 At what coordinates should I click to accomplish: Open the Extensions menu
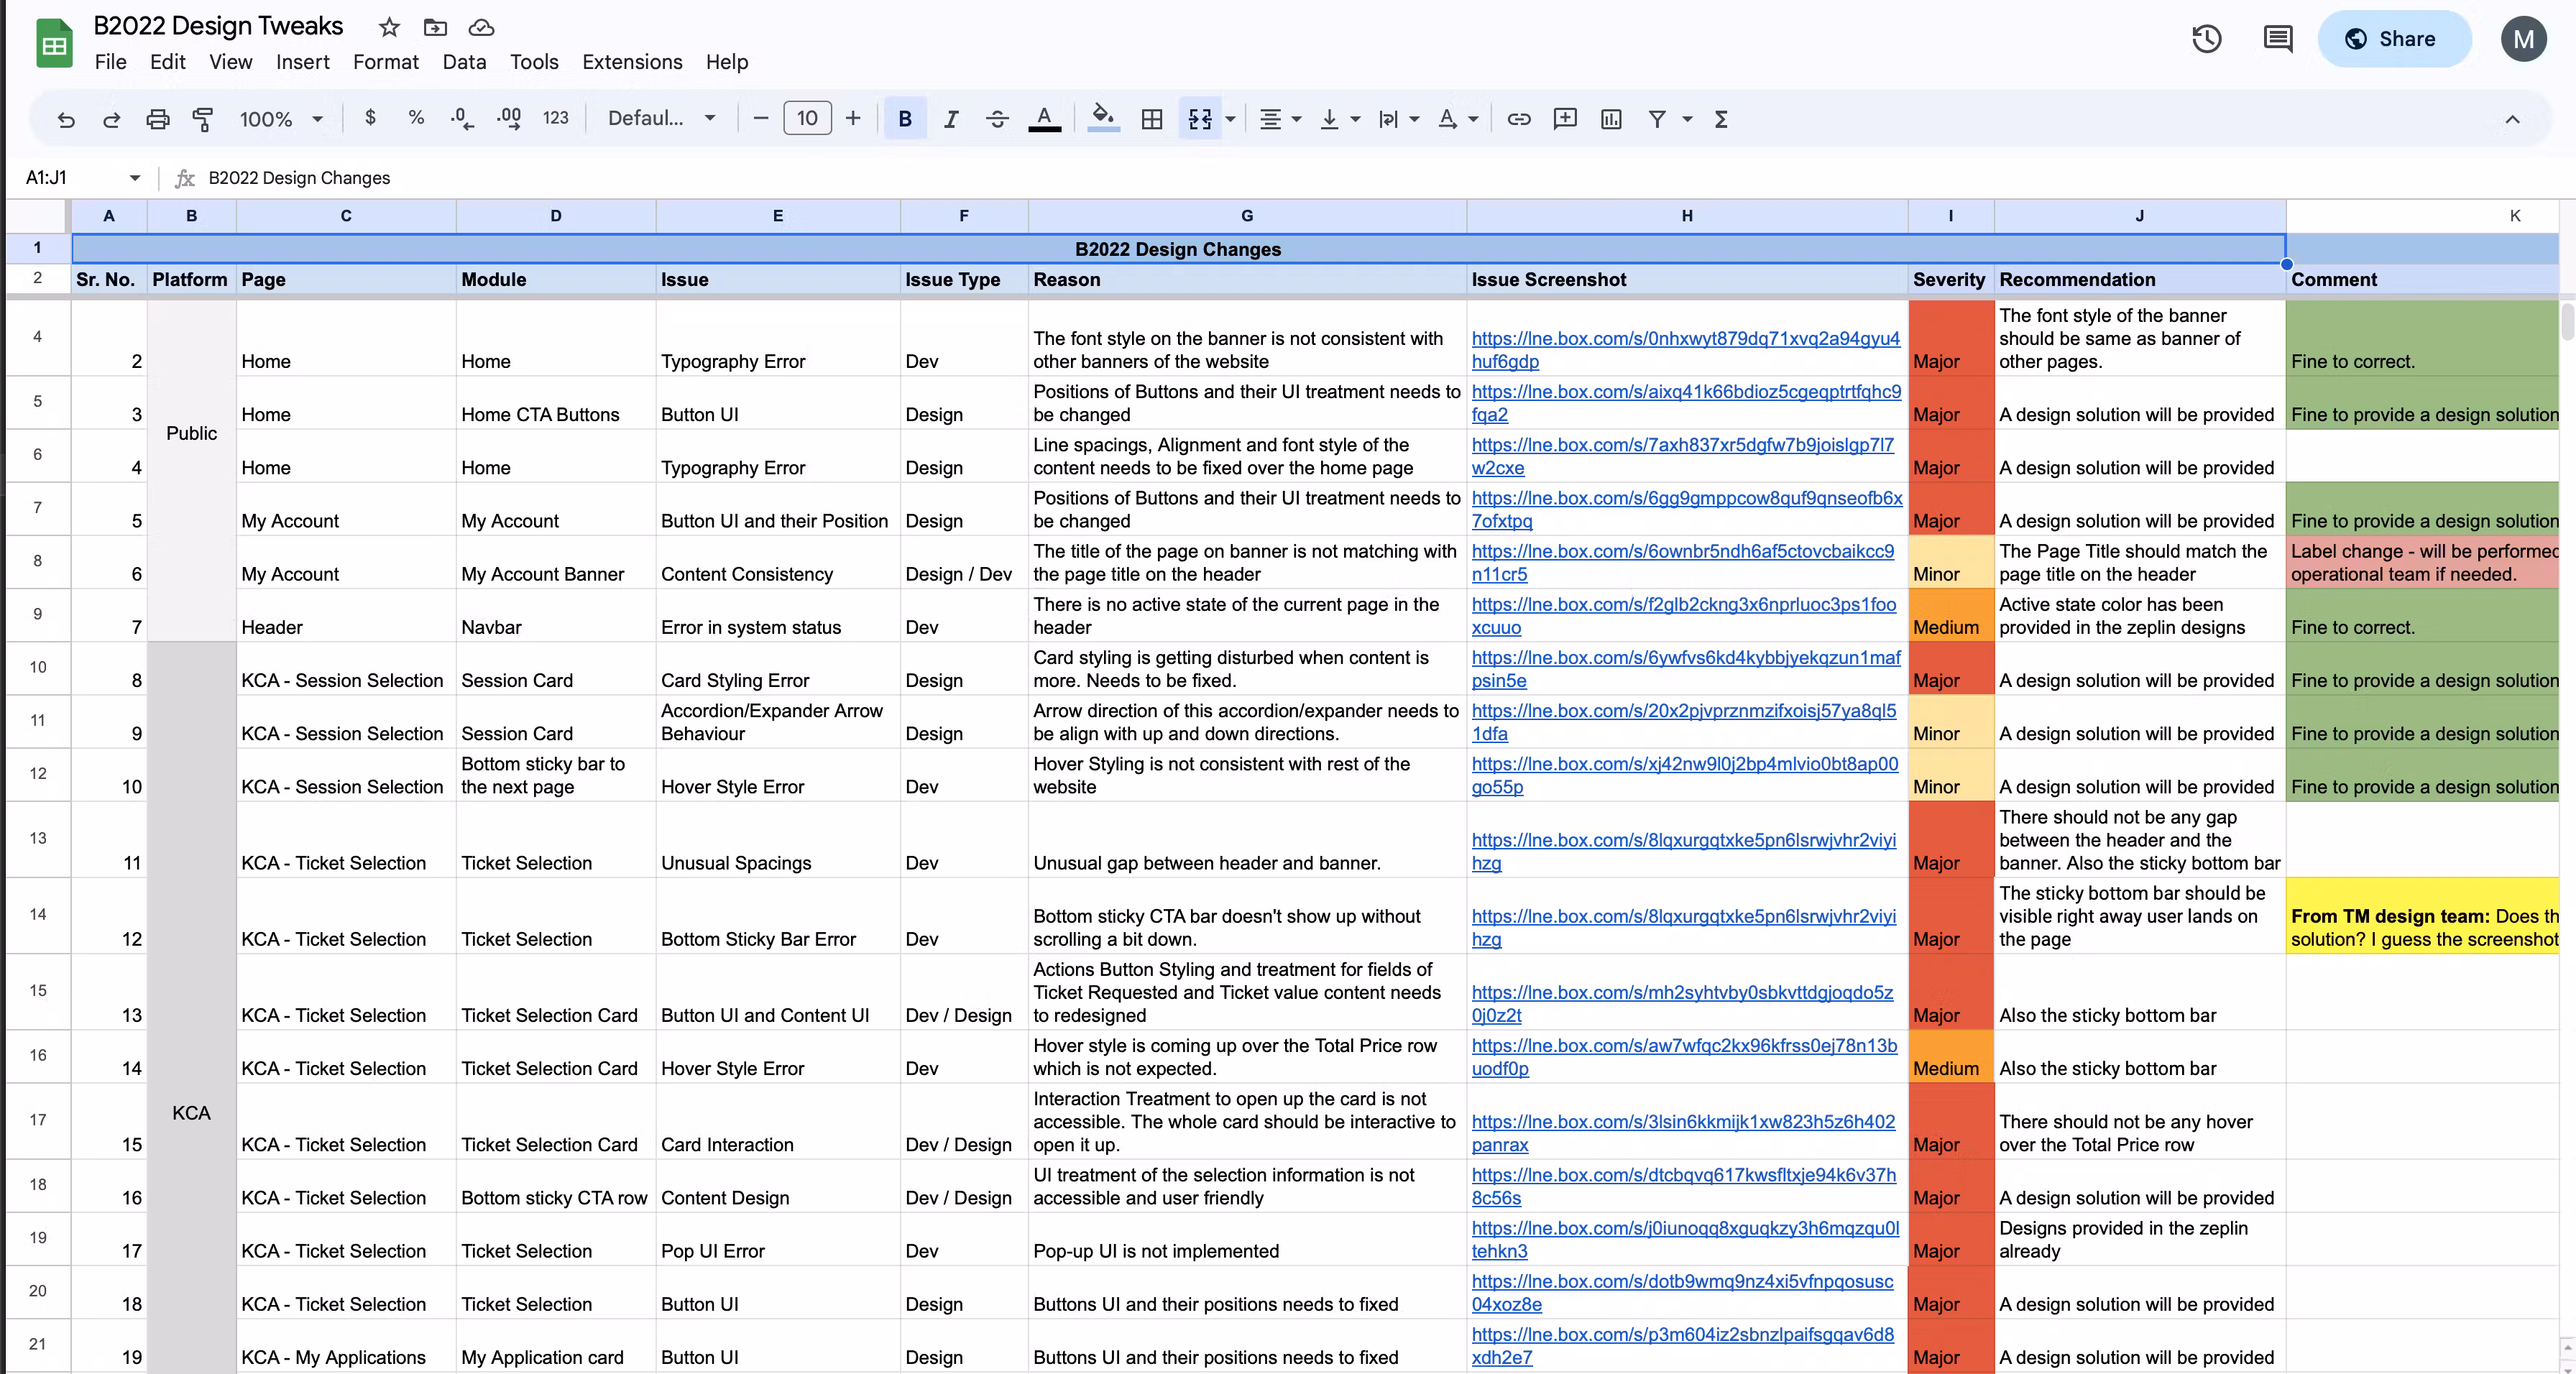(632, 62)
